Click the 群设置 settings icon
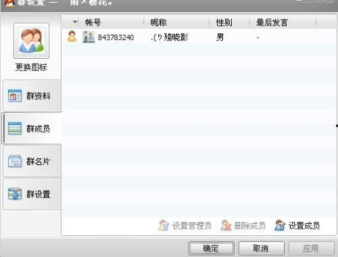 [15, 194]
